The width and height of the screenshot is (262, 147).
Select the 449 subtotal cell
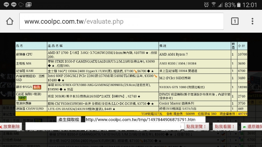tap(242, 109)
